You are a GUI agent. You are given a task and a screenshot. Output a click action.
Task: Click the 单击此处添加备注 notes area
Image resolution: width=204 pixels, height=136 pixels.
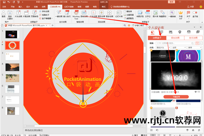coord(34,130)
